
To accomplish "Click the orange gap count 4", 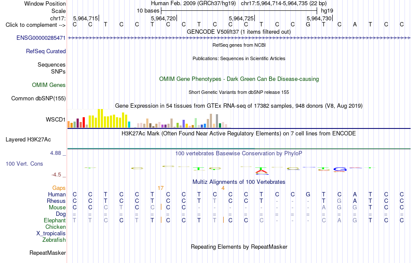I will (x=223, y=188).
